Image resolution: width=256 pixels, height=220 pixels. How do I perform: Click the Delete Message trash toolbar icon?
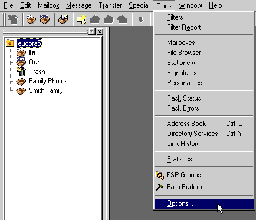[x=13, y=20]
